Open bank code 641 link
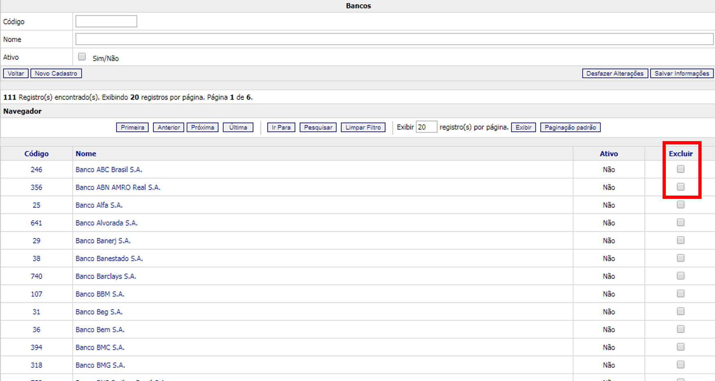This screenshot has width=715, height=381. 36,223
